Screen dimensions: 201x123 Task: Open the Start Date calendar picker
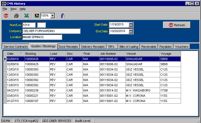click(131, 25)
